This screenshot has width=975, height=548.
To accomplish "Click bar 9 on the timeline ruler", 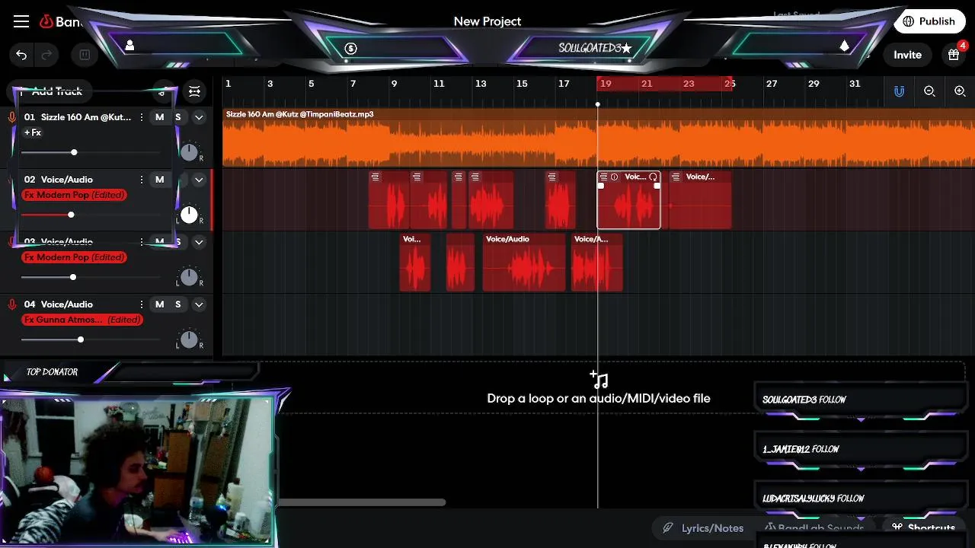I will pyautogui.click(x=394, y=84).
